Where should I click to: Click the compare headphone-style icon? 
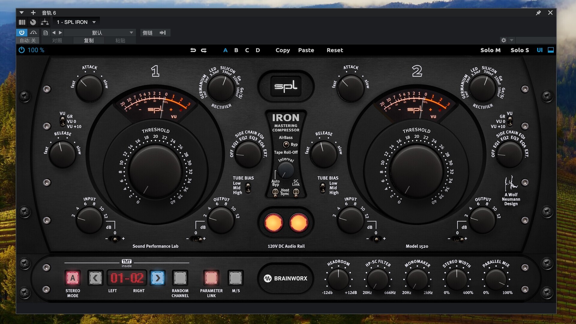(34, 32)
